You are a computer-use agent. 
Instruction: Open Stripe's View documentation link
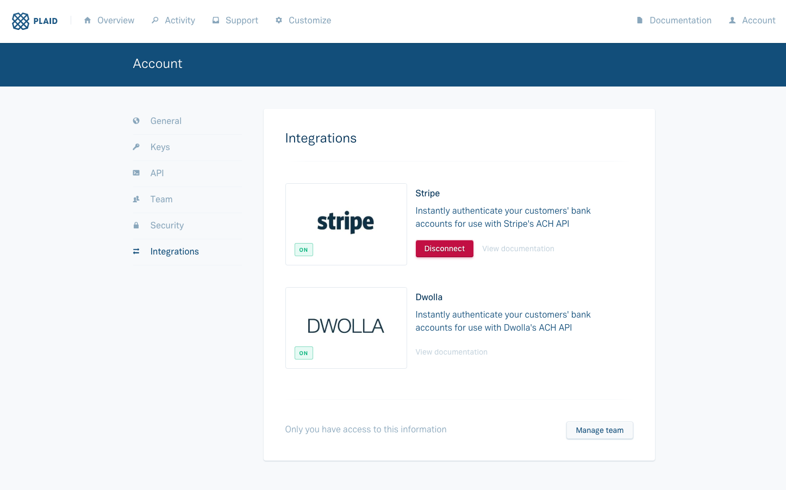click(517, 248)
